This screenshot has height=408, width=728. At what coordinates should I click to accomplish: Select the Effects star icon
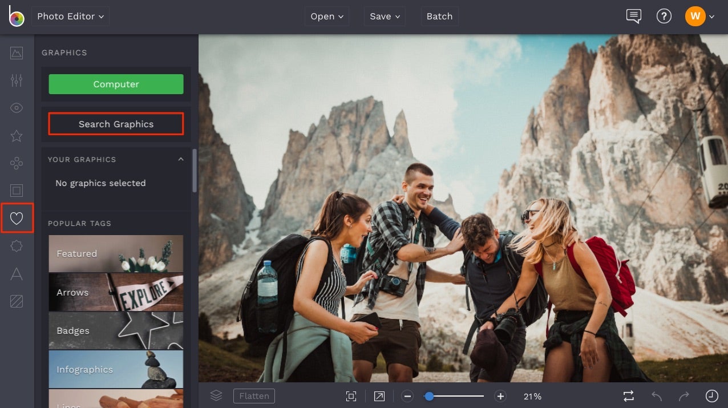(x=16, y=136)
